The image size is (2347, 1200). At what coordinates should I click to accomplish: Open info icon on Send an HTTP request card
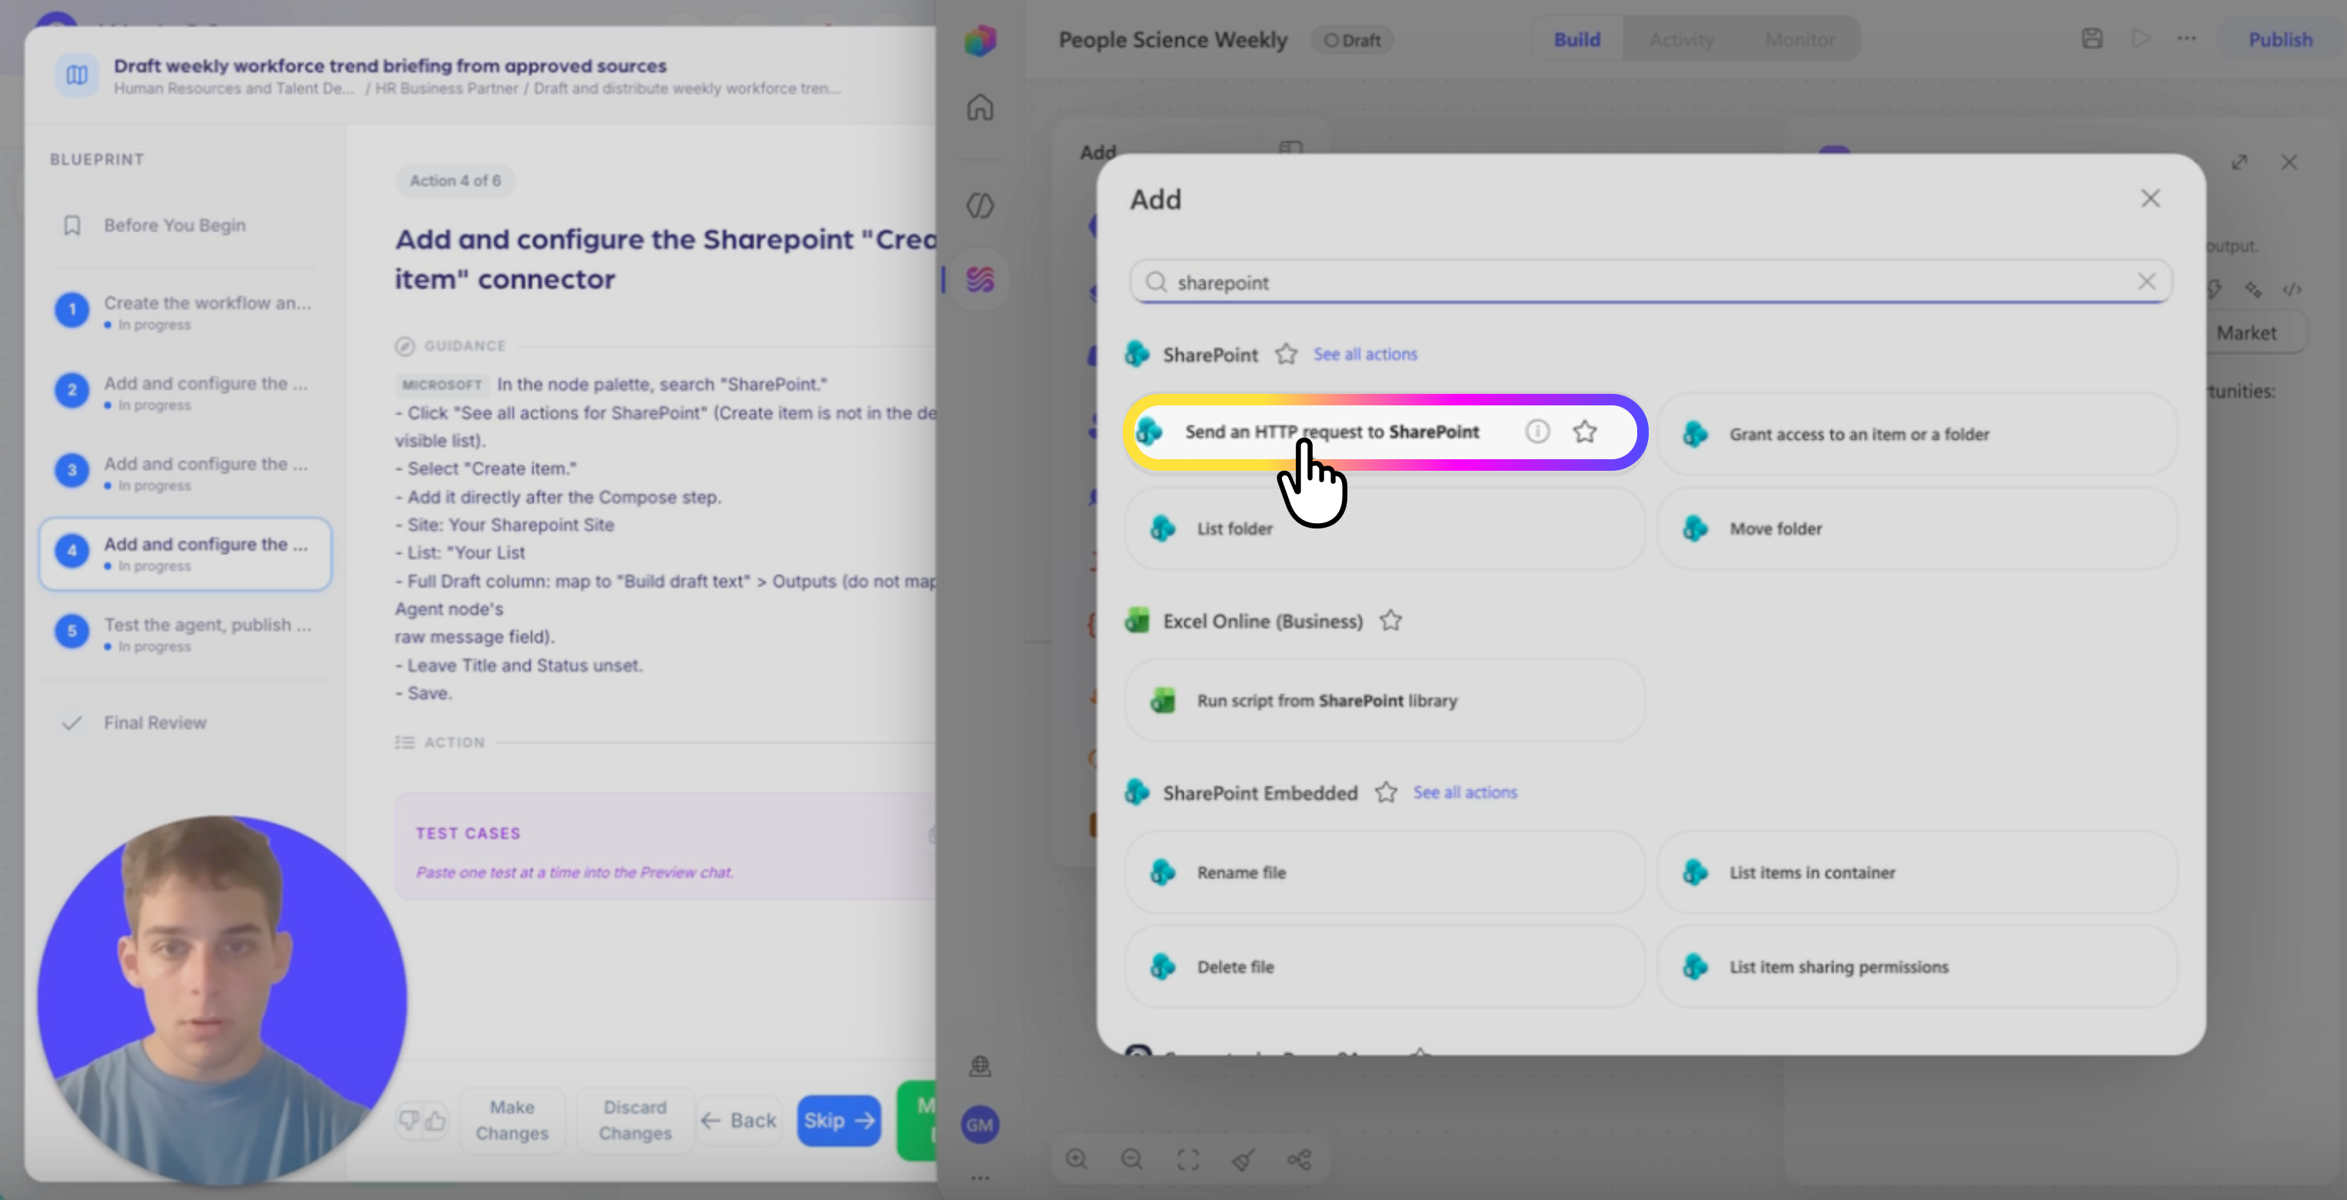click(1537, 431)
